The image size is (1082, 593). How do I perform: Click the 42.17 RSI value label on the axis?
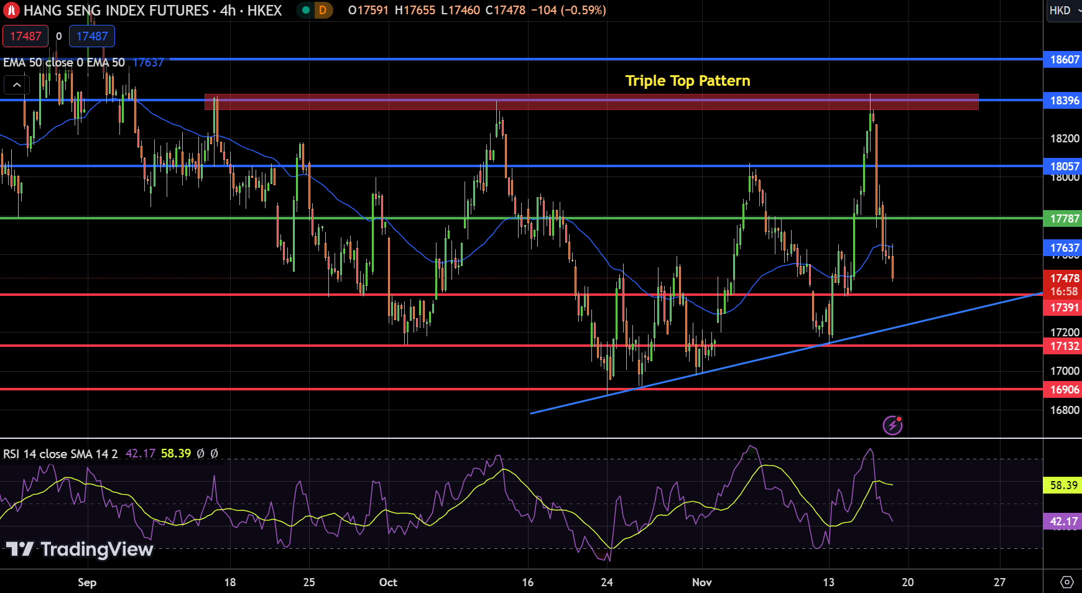[1063, 521]
